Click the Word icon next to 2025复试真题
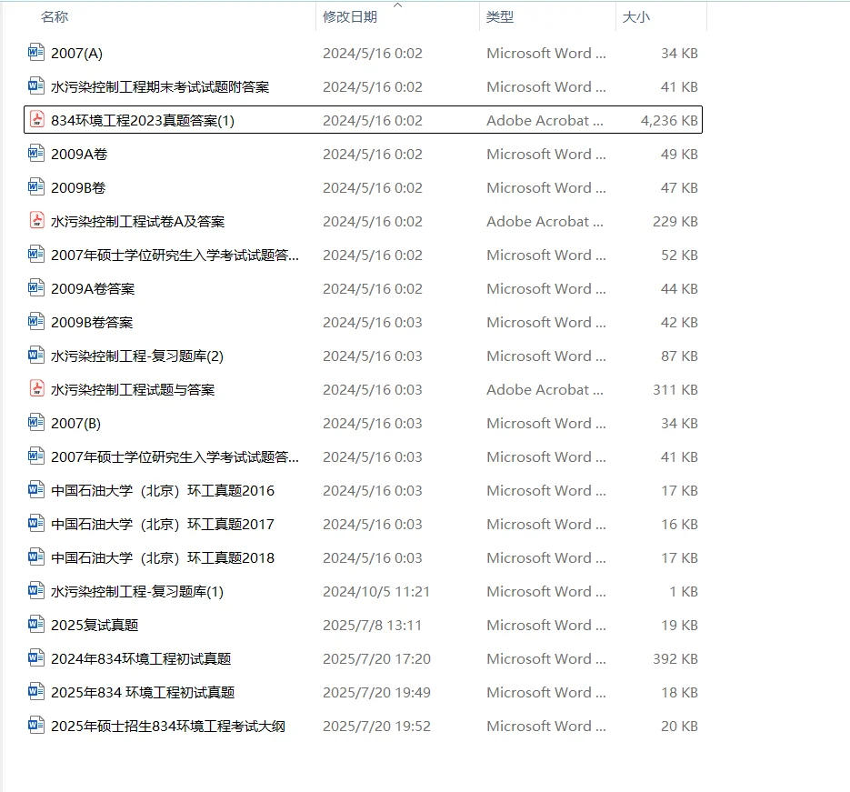Viewport: 850px width, 792px height. (35, 625)
